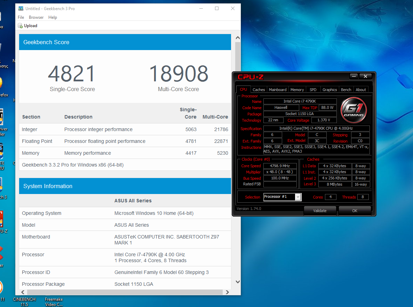This screenshot has height=307, width=413.
Task: Click the Threads count field showing 8
Action: (363, 197)
